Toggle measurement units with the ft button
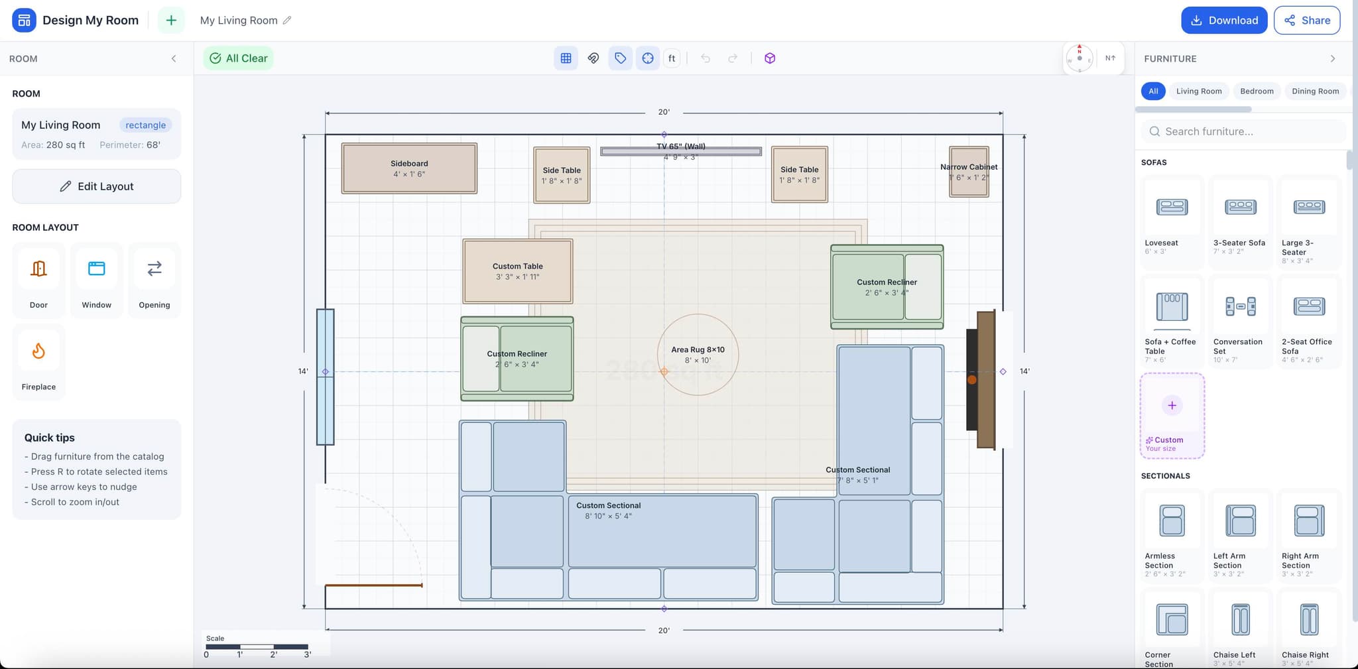Screen dimensions: 1358x669 coord(672,58)
